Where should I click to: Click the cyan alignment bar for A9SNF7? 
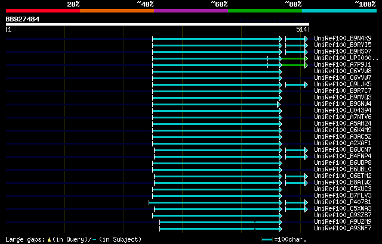click(221, 229)
